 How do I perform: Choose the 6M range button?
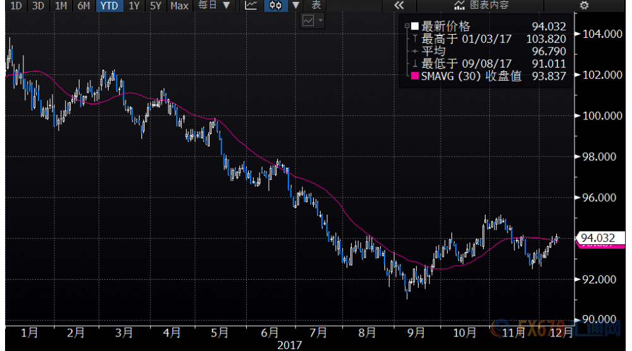83,6
